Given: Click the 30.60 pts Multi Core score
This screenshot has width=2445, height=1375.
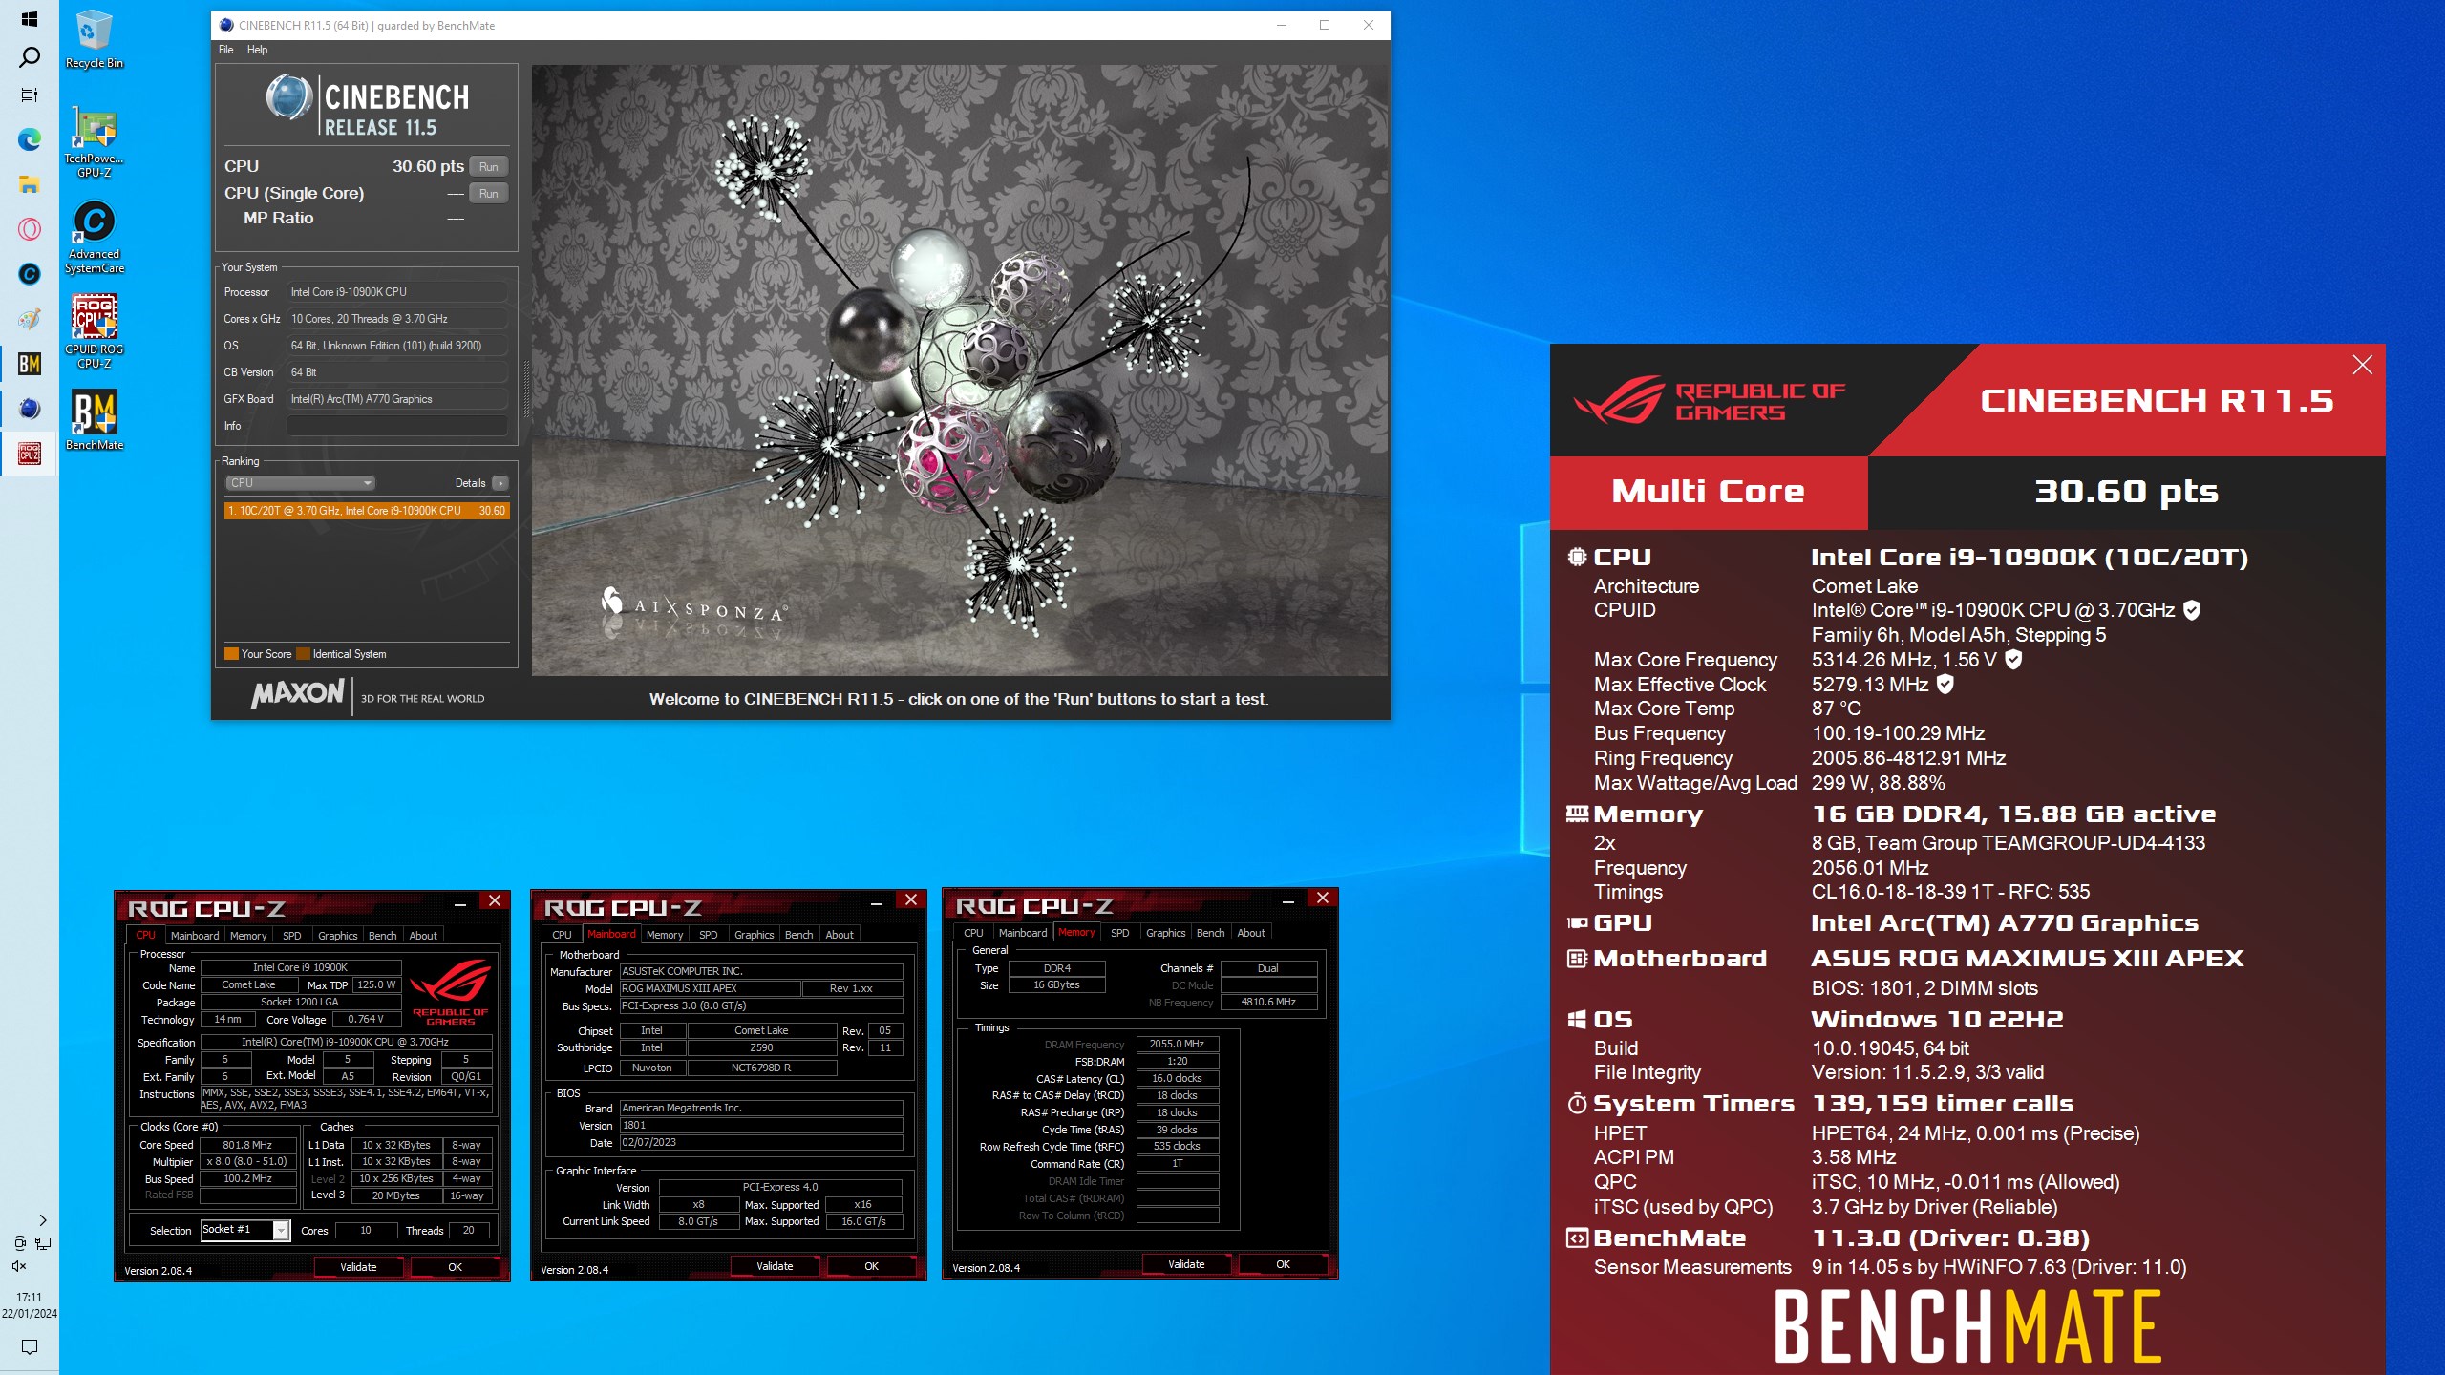Looking at the screenshot, I should tap(2126, 492).
